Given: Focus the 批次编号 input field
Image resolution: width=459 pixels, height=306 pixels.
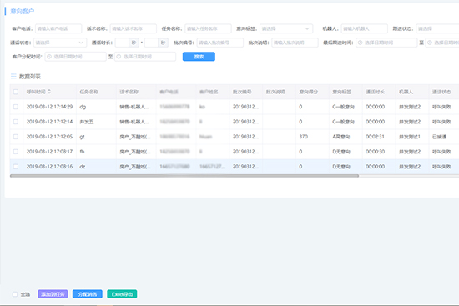Looking at the screenshot, I should pyautogui.click(x=220, y=43).
